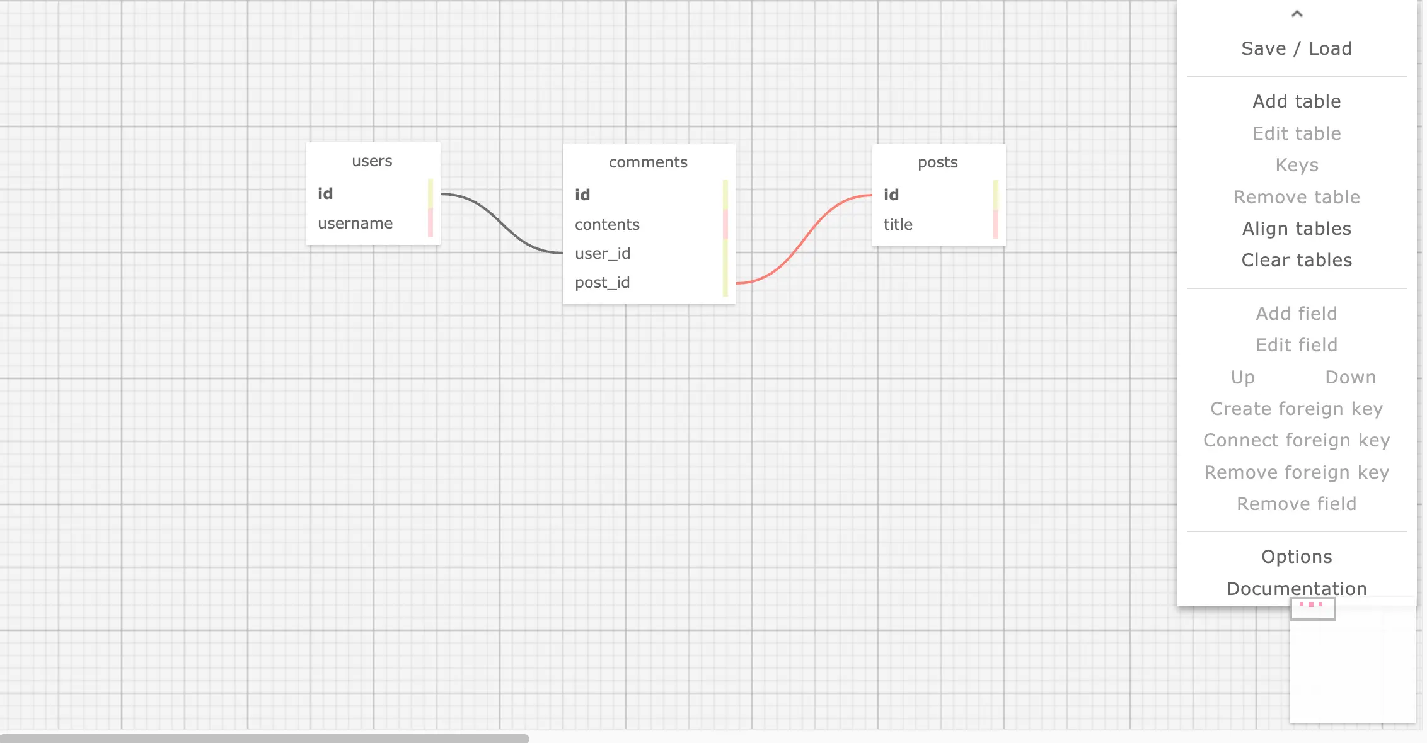Click Remove foreign key
The width and height of the screenshot is (1427, 743).
click(1297, 472)
